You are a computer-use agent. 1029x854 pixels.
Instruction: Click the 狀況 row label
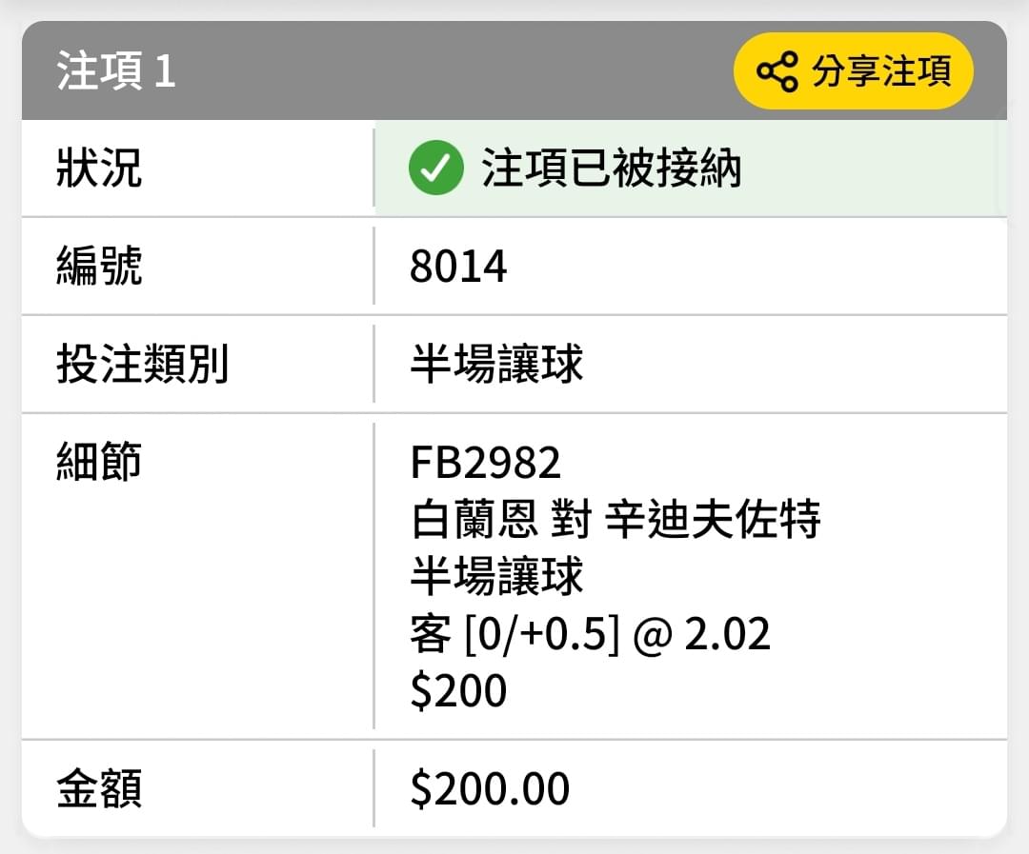pos(99,168)
